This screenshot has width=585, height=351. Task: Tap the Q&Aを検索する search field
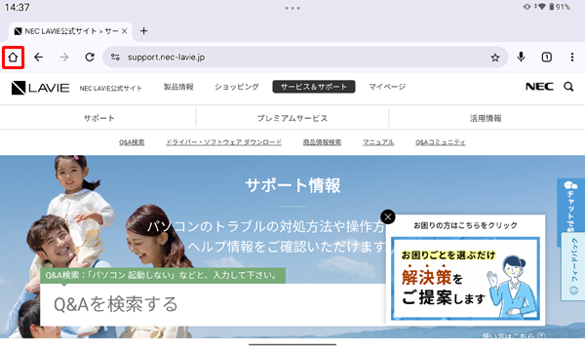[213, 304]
